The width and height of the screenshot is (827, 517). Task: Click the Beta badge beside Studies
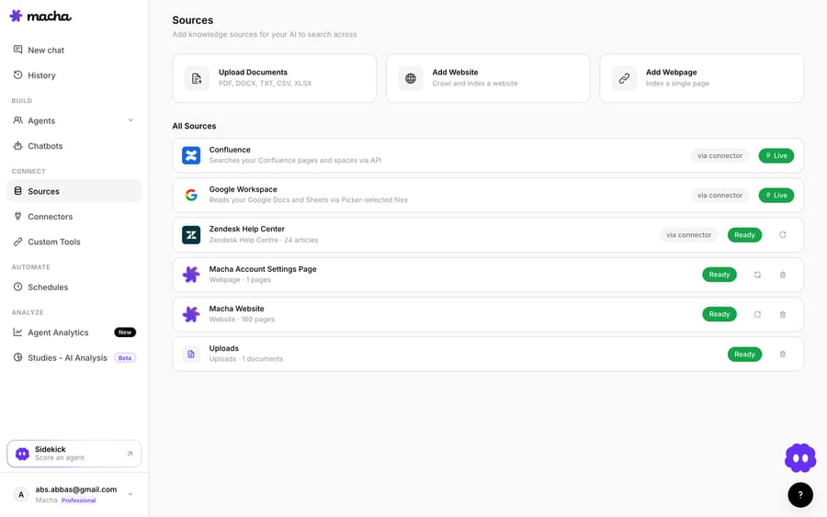(125, 358)
